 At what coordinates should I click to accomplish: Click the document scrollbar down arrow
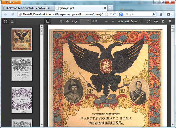point(173,125)
